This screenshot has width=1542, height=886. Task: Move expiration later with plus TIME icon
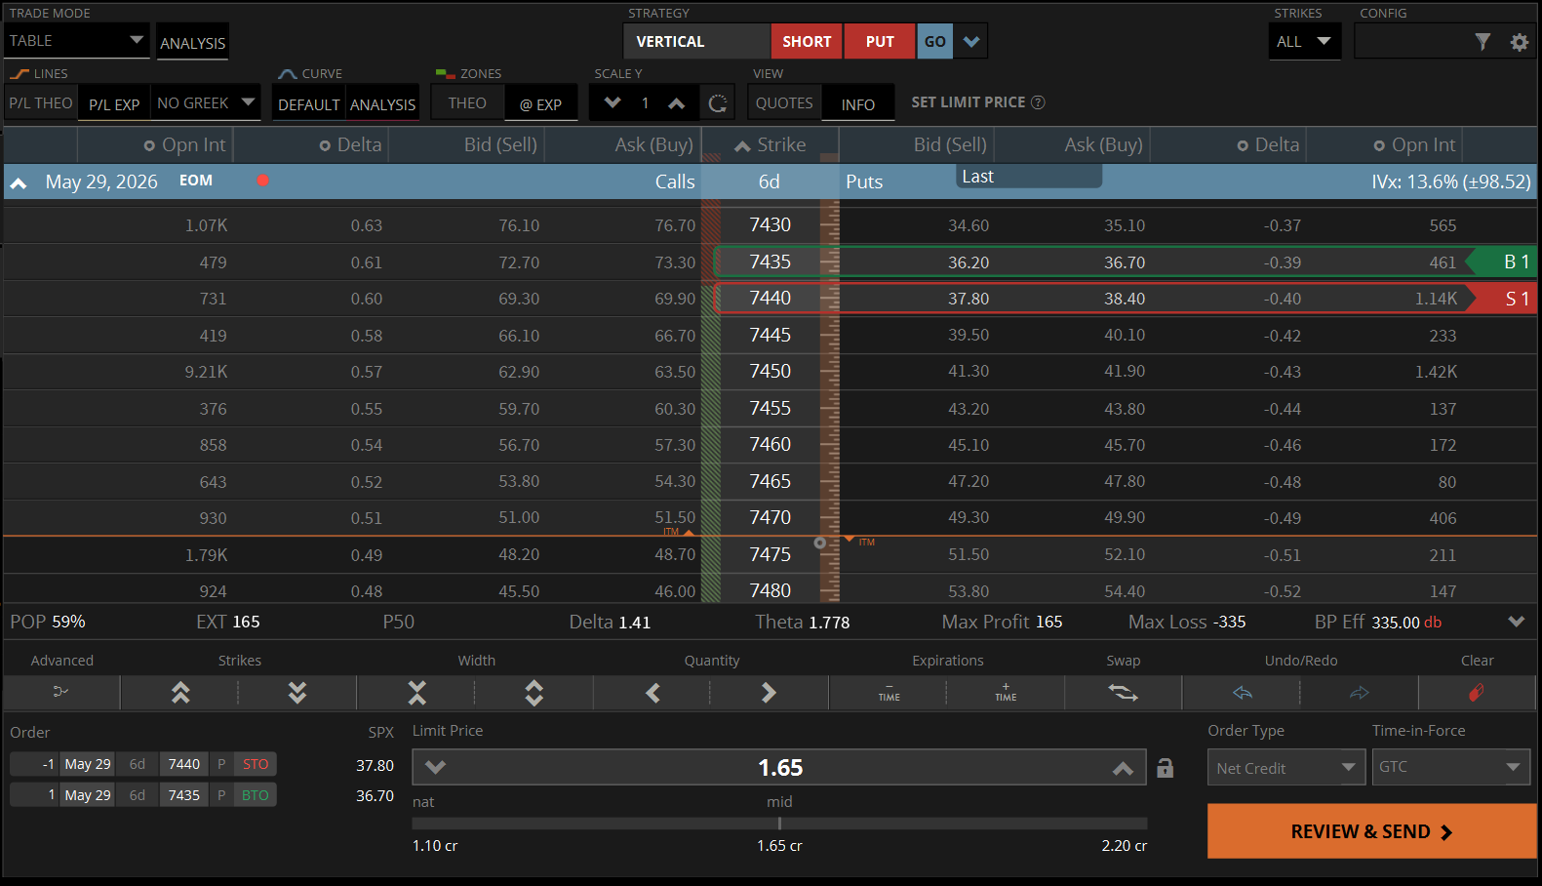[1006, 693]
